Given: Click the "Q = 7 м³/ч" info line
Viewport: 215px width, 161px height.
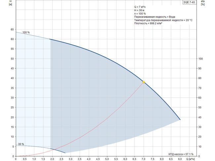Looking at the screenshot, I should point(142,7).
